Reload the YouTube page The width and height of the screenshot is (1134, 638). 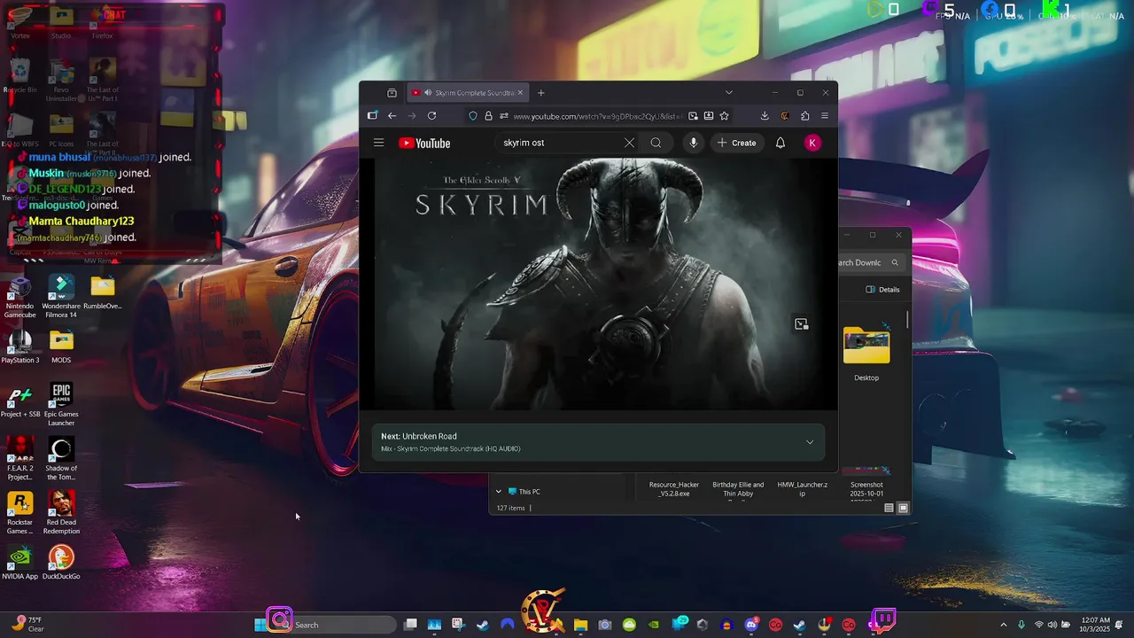pos(431,116)
